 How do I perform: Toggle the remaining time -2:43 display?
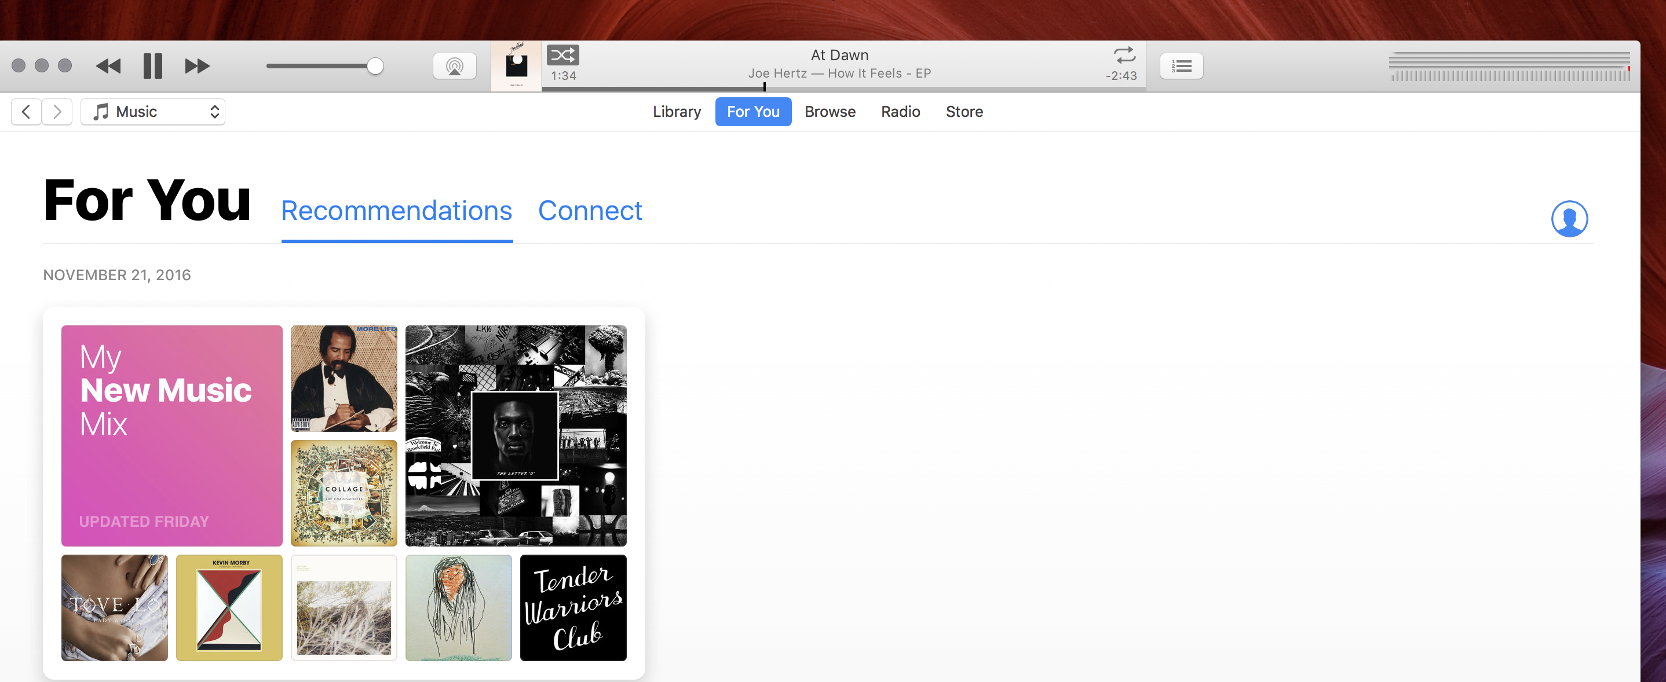(1121, 76)
